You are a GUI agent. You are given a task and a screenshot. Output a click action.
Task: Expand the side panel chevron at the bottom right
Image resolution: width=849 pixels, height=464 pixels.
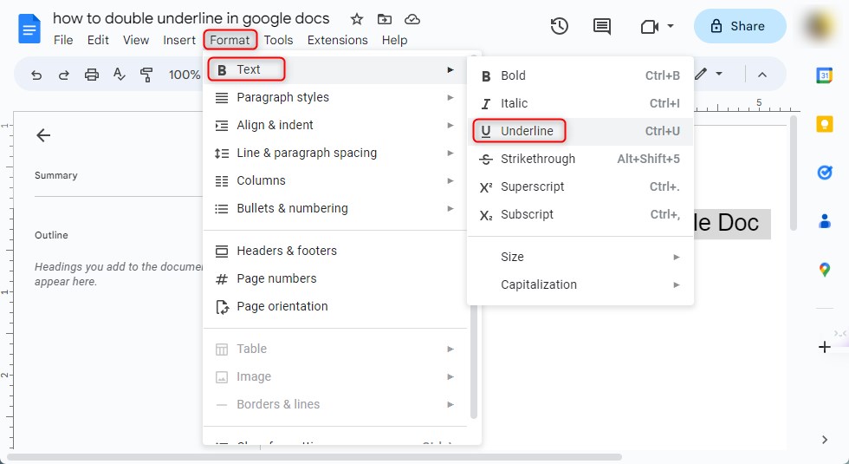824,440
